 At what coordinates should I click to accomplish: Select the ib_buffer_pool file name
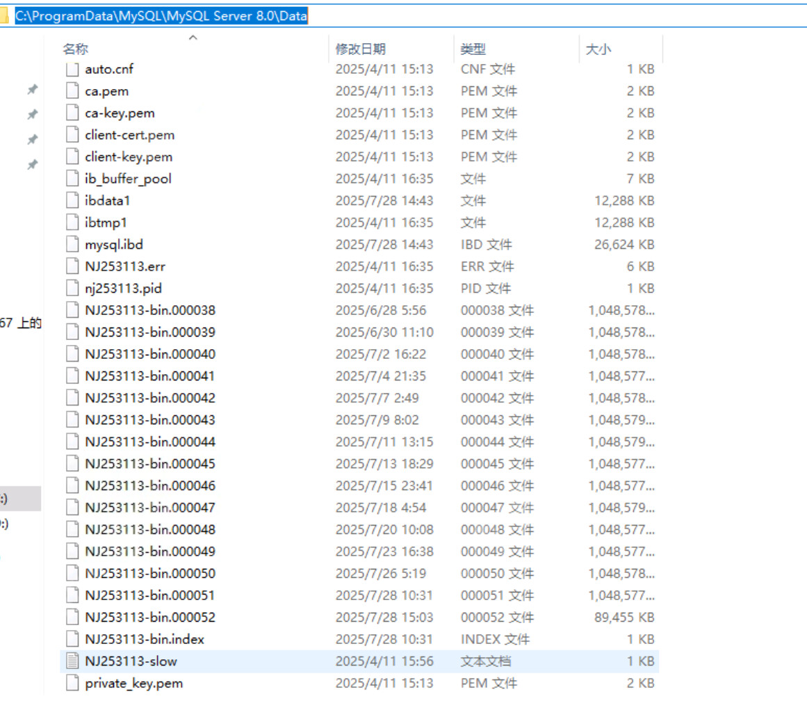[x=128, y=179]
